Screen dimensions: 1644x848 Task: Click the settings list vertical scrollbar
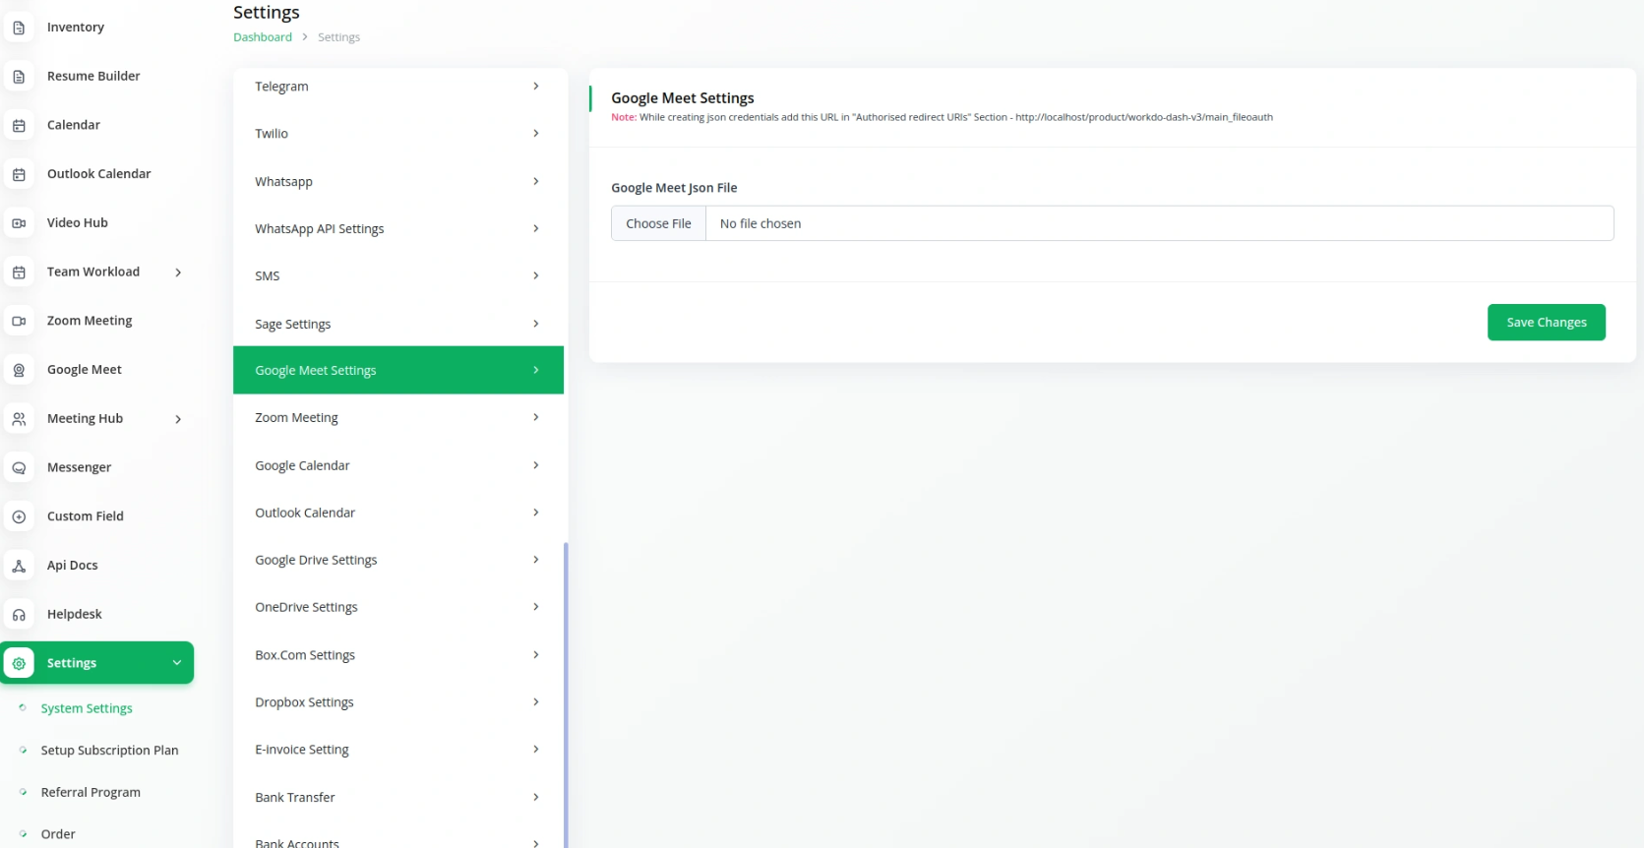tap(566, 695)
